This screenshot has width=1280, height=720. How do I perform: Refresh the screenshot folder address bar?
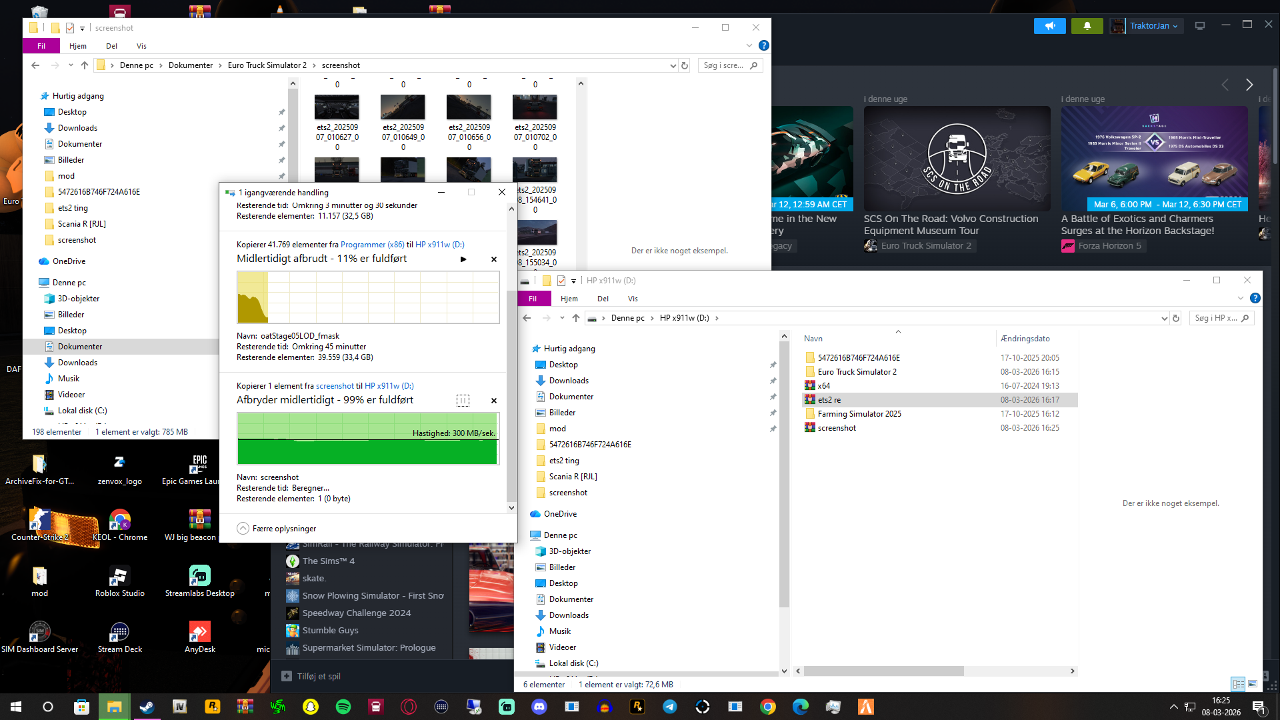685,65
